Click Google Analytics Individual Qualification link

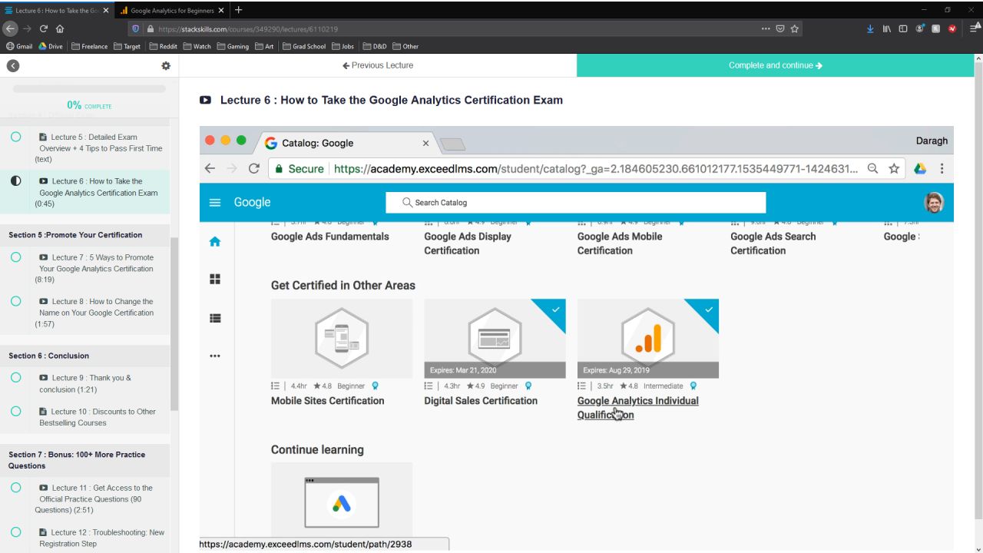pyautogui.click(x=637, y=408)
